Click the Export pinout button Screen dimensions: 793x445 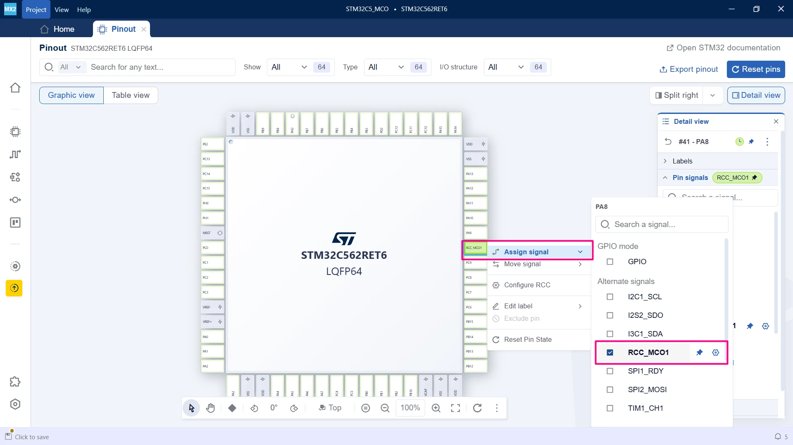tap(689, 69)
